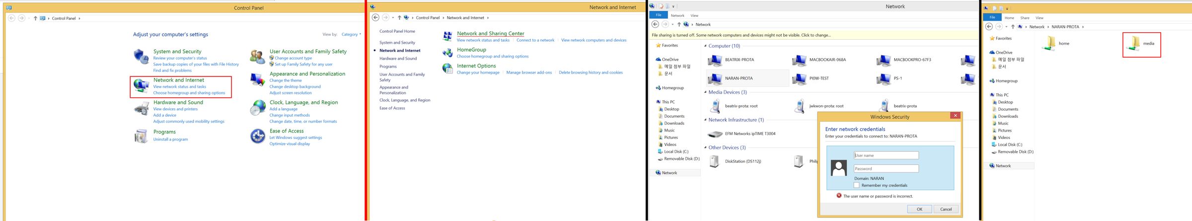Viewport: 1192px width, 221px height.
Task: Open User Accounts and Family Safety icon
Action: [257, 57]
